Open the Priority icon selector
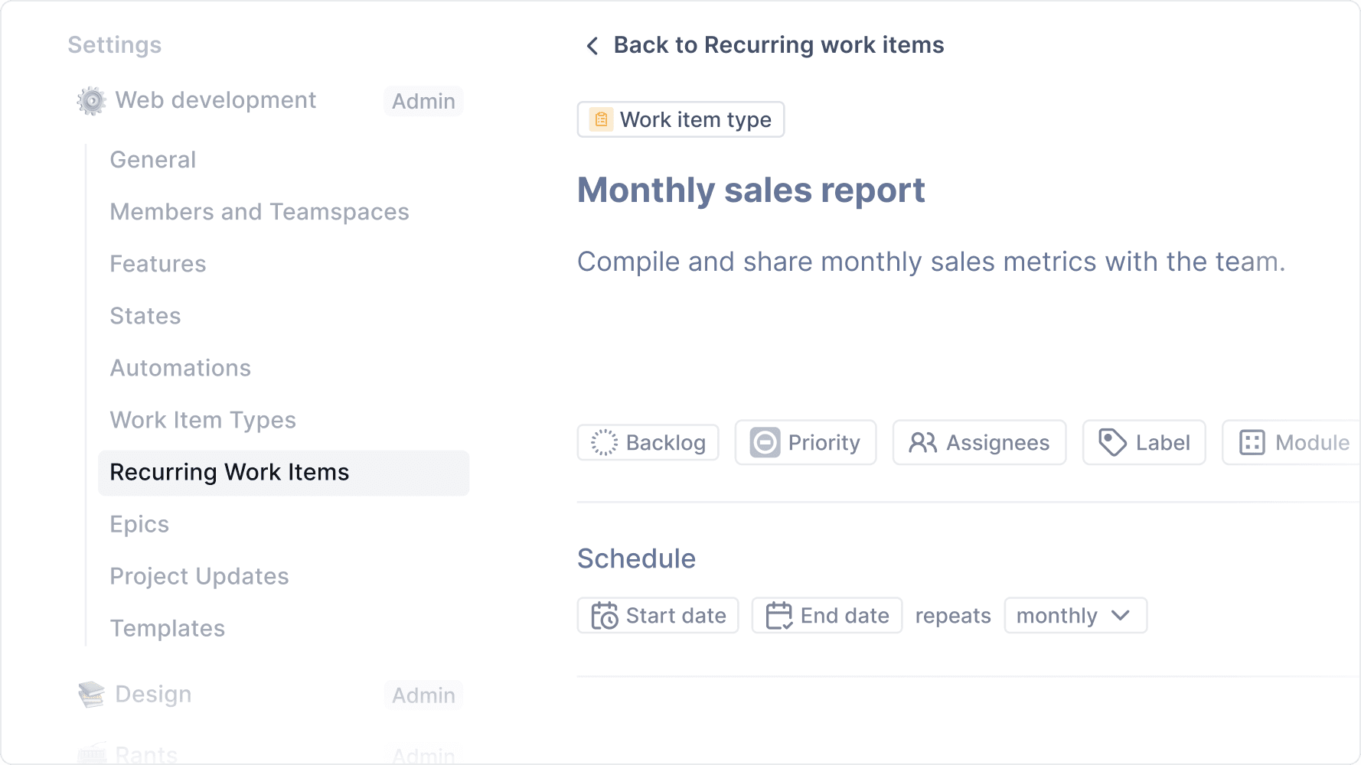This screenshot has width=1361, height=765. click(x=765, y=442)
